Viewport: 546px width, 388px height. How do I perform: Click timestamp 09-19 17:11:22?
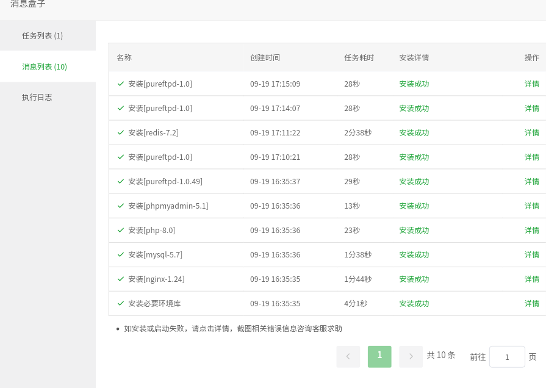click(275, 133)
